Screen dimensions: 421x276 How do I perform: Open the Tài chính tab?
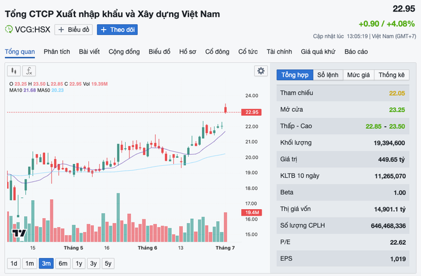(279, 52)
